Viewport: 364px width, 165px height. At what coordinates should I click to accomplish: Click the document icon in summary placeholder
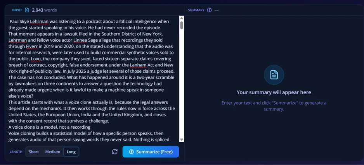coord(274,75)
